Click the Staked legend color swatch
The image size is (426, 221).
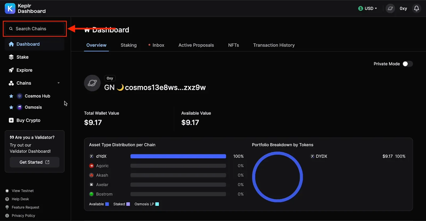(x=128, y=204)
